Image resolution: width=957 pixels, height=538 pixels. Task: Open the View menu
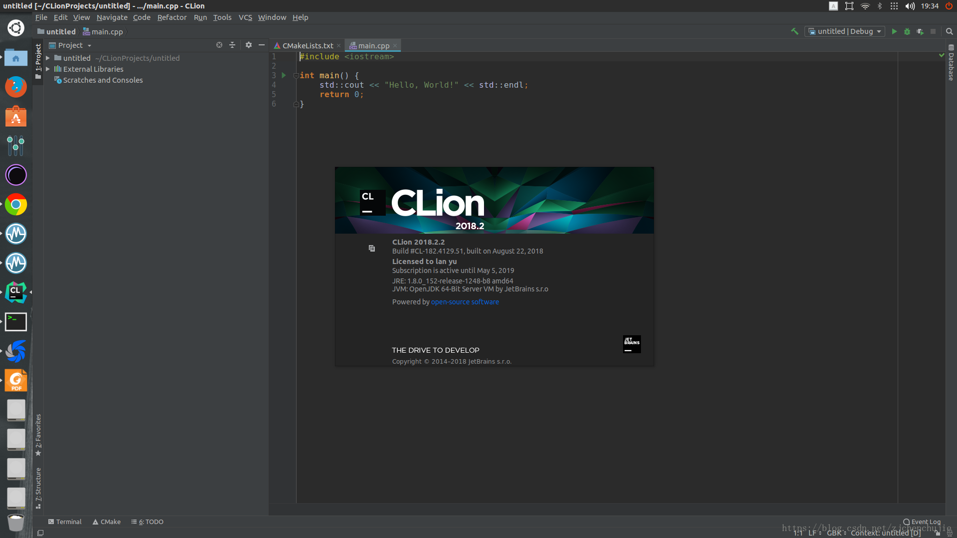82,17
